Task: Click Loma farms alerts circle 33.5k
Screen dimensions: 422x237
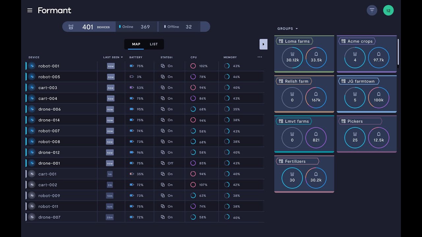Action: (316, 58)
